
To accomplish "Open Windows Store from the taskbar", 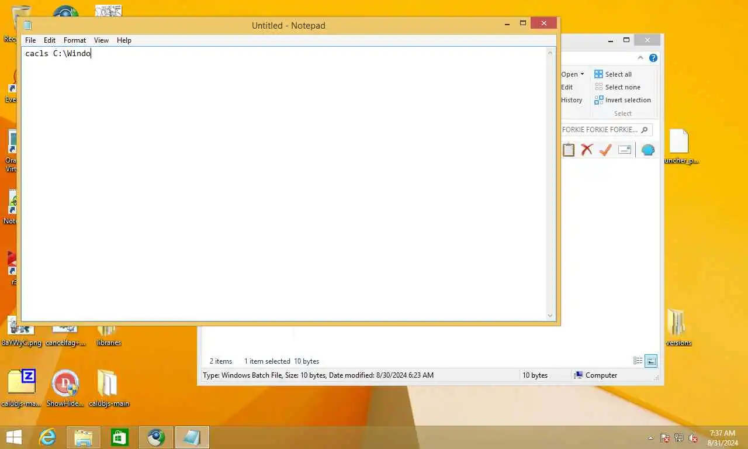I will click(x=120, y=437).
